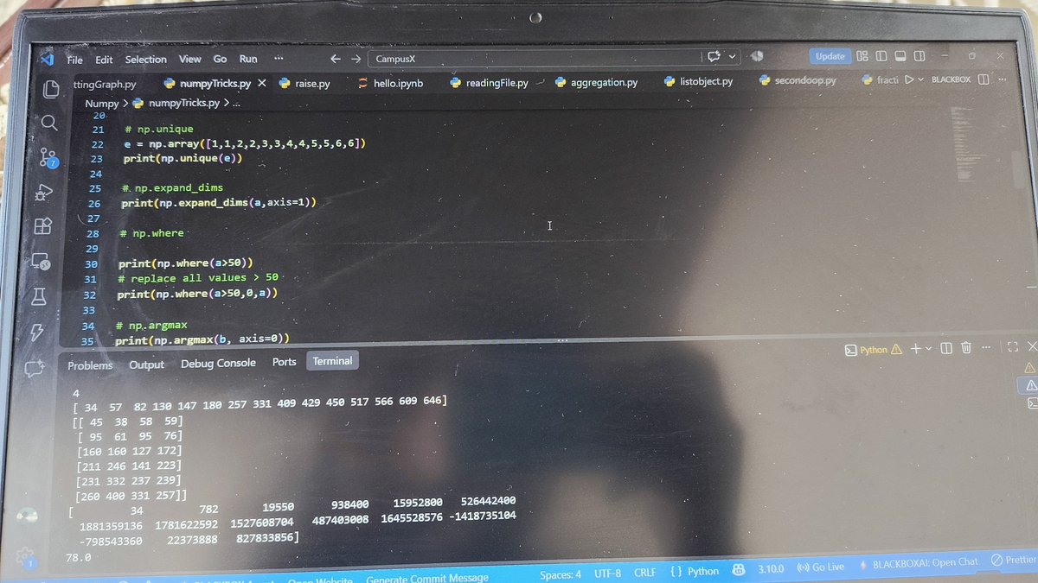Split the terminal

click(x=946, y=348)
